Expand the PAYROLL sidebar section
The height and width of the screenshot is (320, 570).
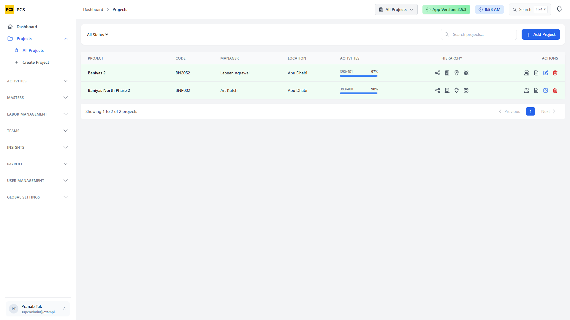point(37,164)
